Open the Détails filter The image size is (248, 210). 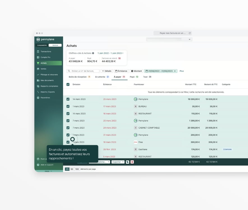(106, 71)
